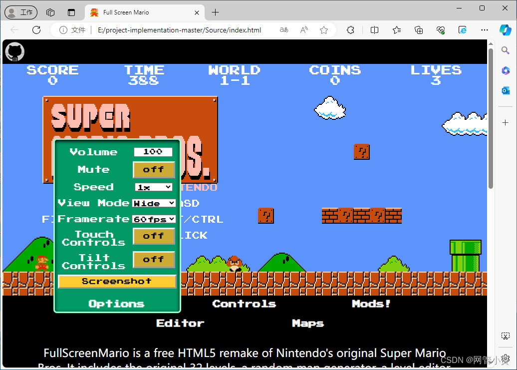This screenshot has width=517, height=370.
Task: Open the View Mode Wide dropdown
Action: 154,203
